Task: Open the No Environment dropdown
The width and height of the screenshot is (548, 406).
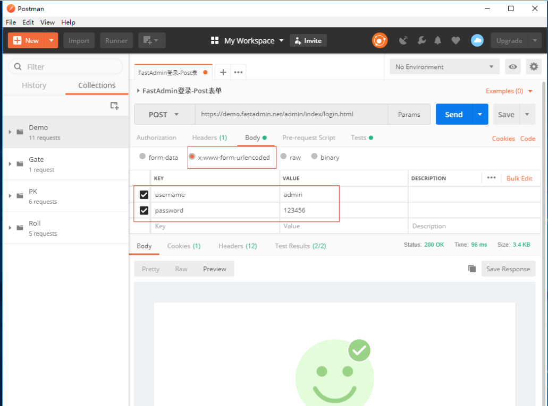Action: click(x=444, y=67)
